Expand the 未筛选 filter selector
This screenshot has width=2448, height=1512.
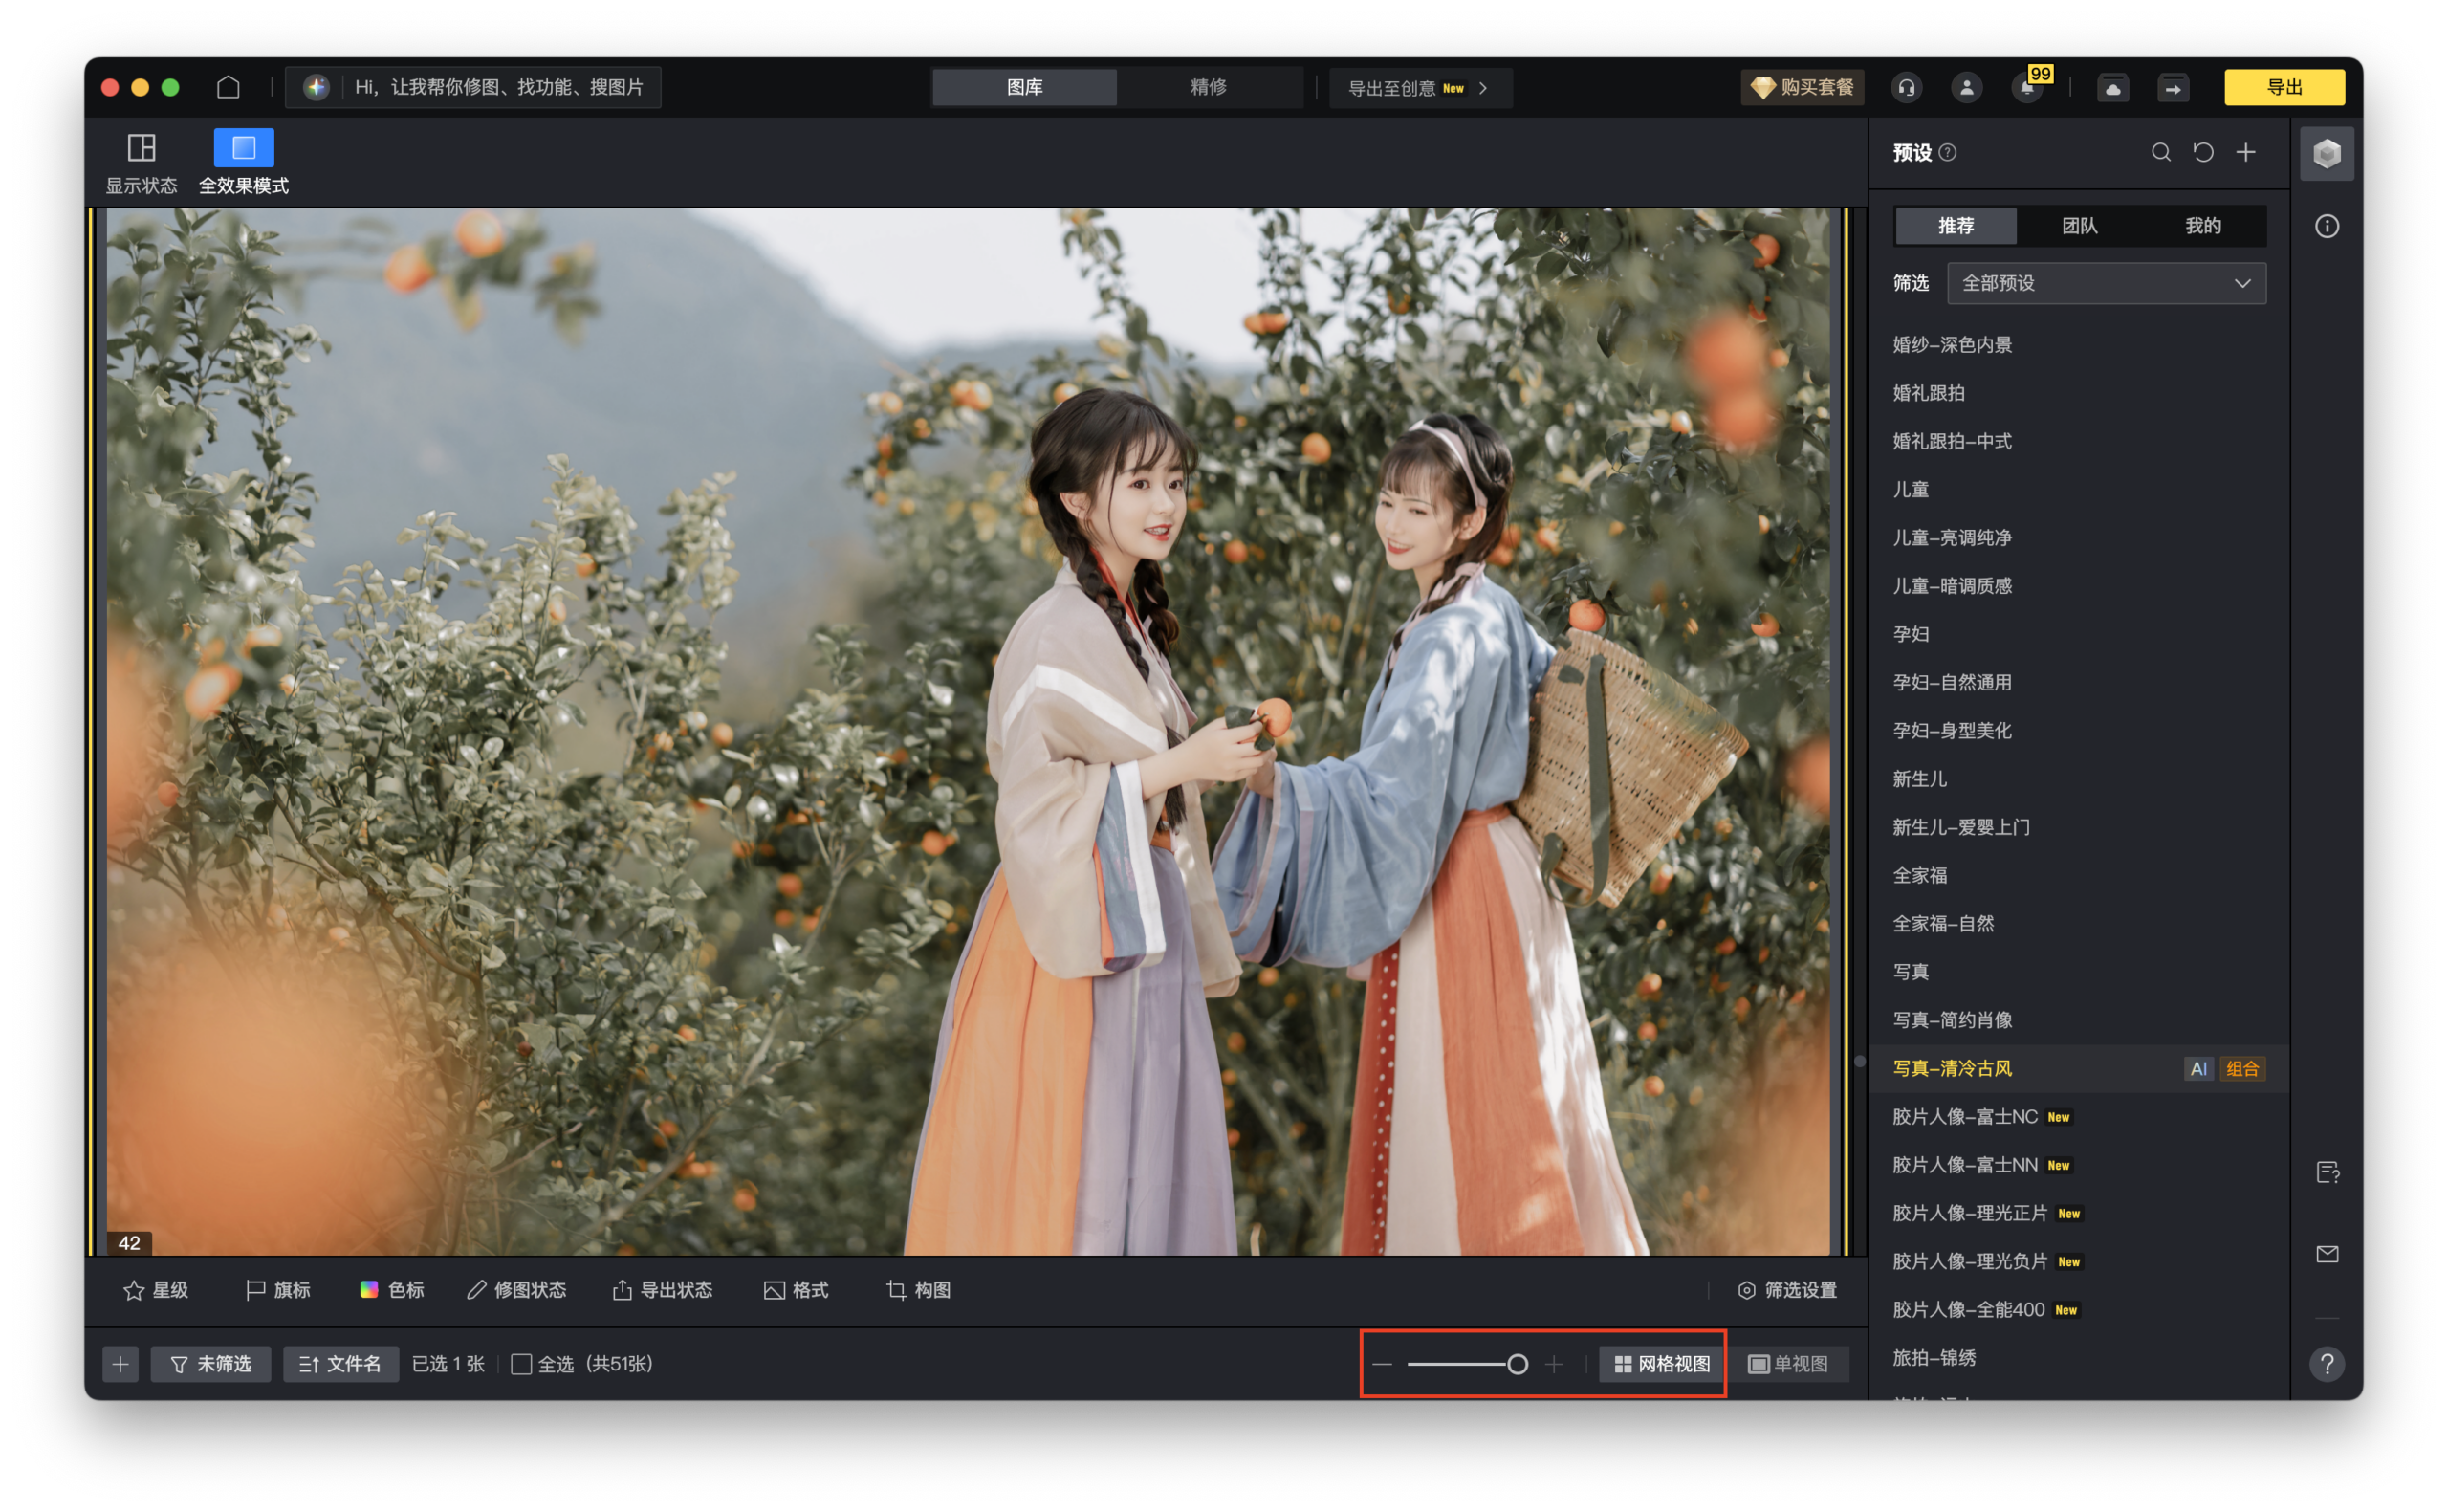pyautogui.click(x=211, y=1363)
